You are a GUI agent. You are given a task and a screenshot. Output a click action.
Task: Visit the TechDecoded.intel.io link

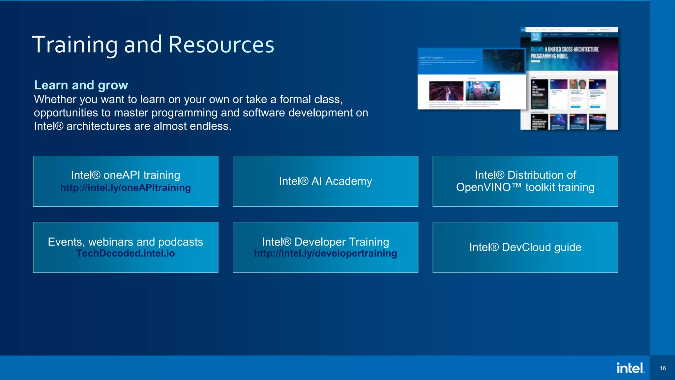(x=125, y=253)
